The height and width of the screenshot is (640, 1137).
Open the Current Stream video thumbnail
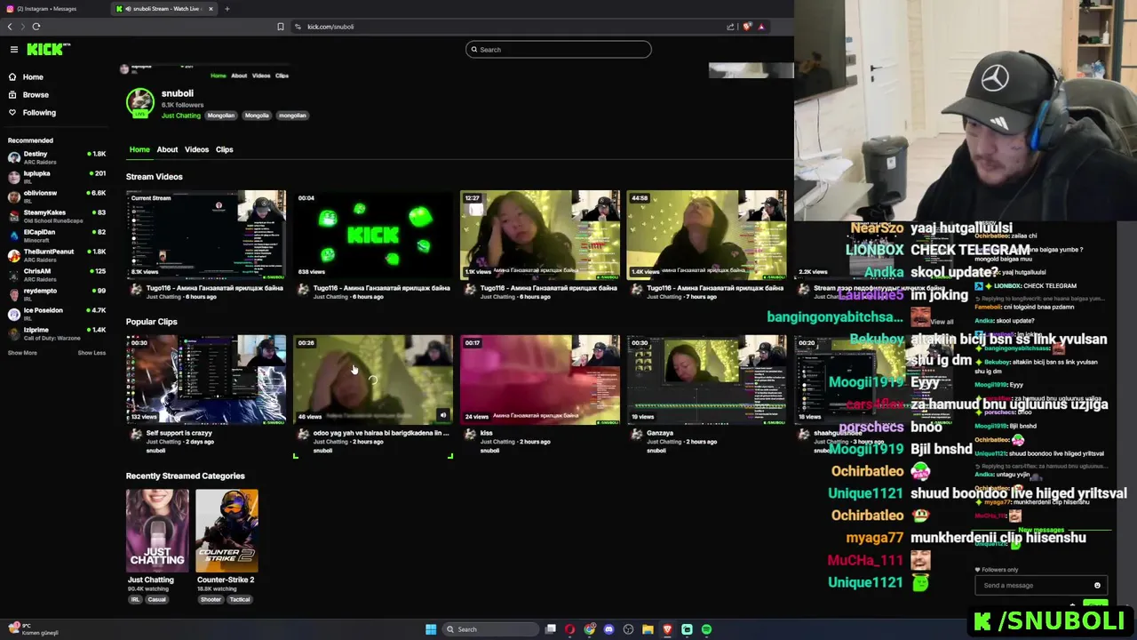(206, 235)
